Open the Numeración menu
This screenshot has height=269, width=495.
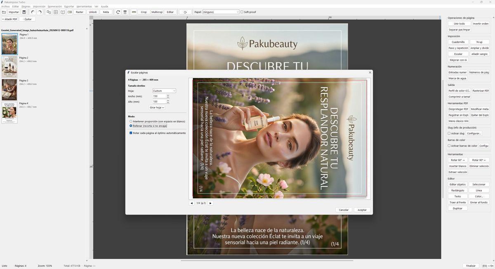point(55,7)
